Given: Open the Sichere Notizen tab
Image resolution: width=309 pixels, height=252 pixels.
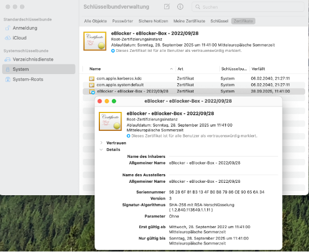Looking at the screenshot, I should click(x=153, y=21).
